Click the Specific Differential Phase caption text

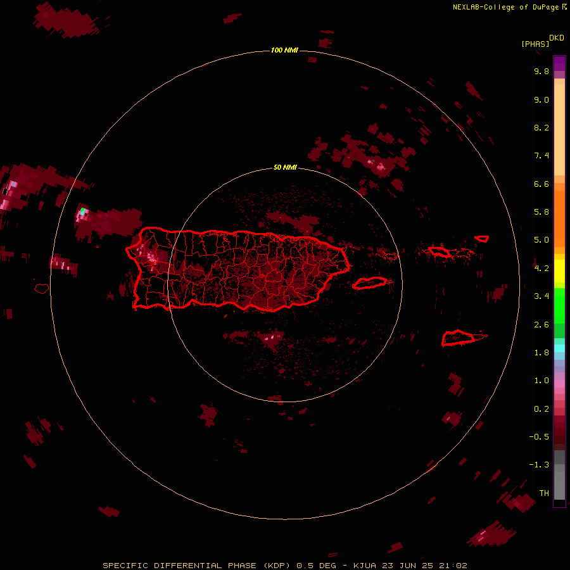point(285,566)
